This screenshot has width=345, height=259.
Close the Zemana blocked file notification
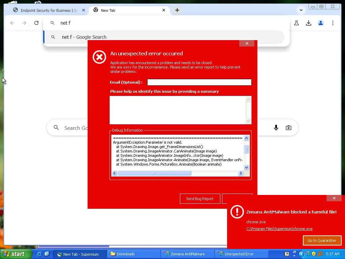tap(334, 198)
